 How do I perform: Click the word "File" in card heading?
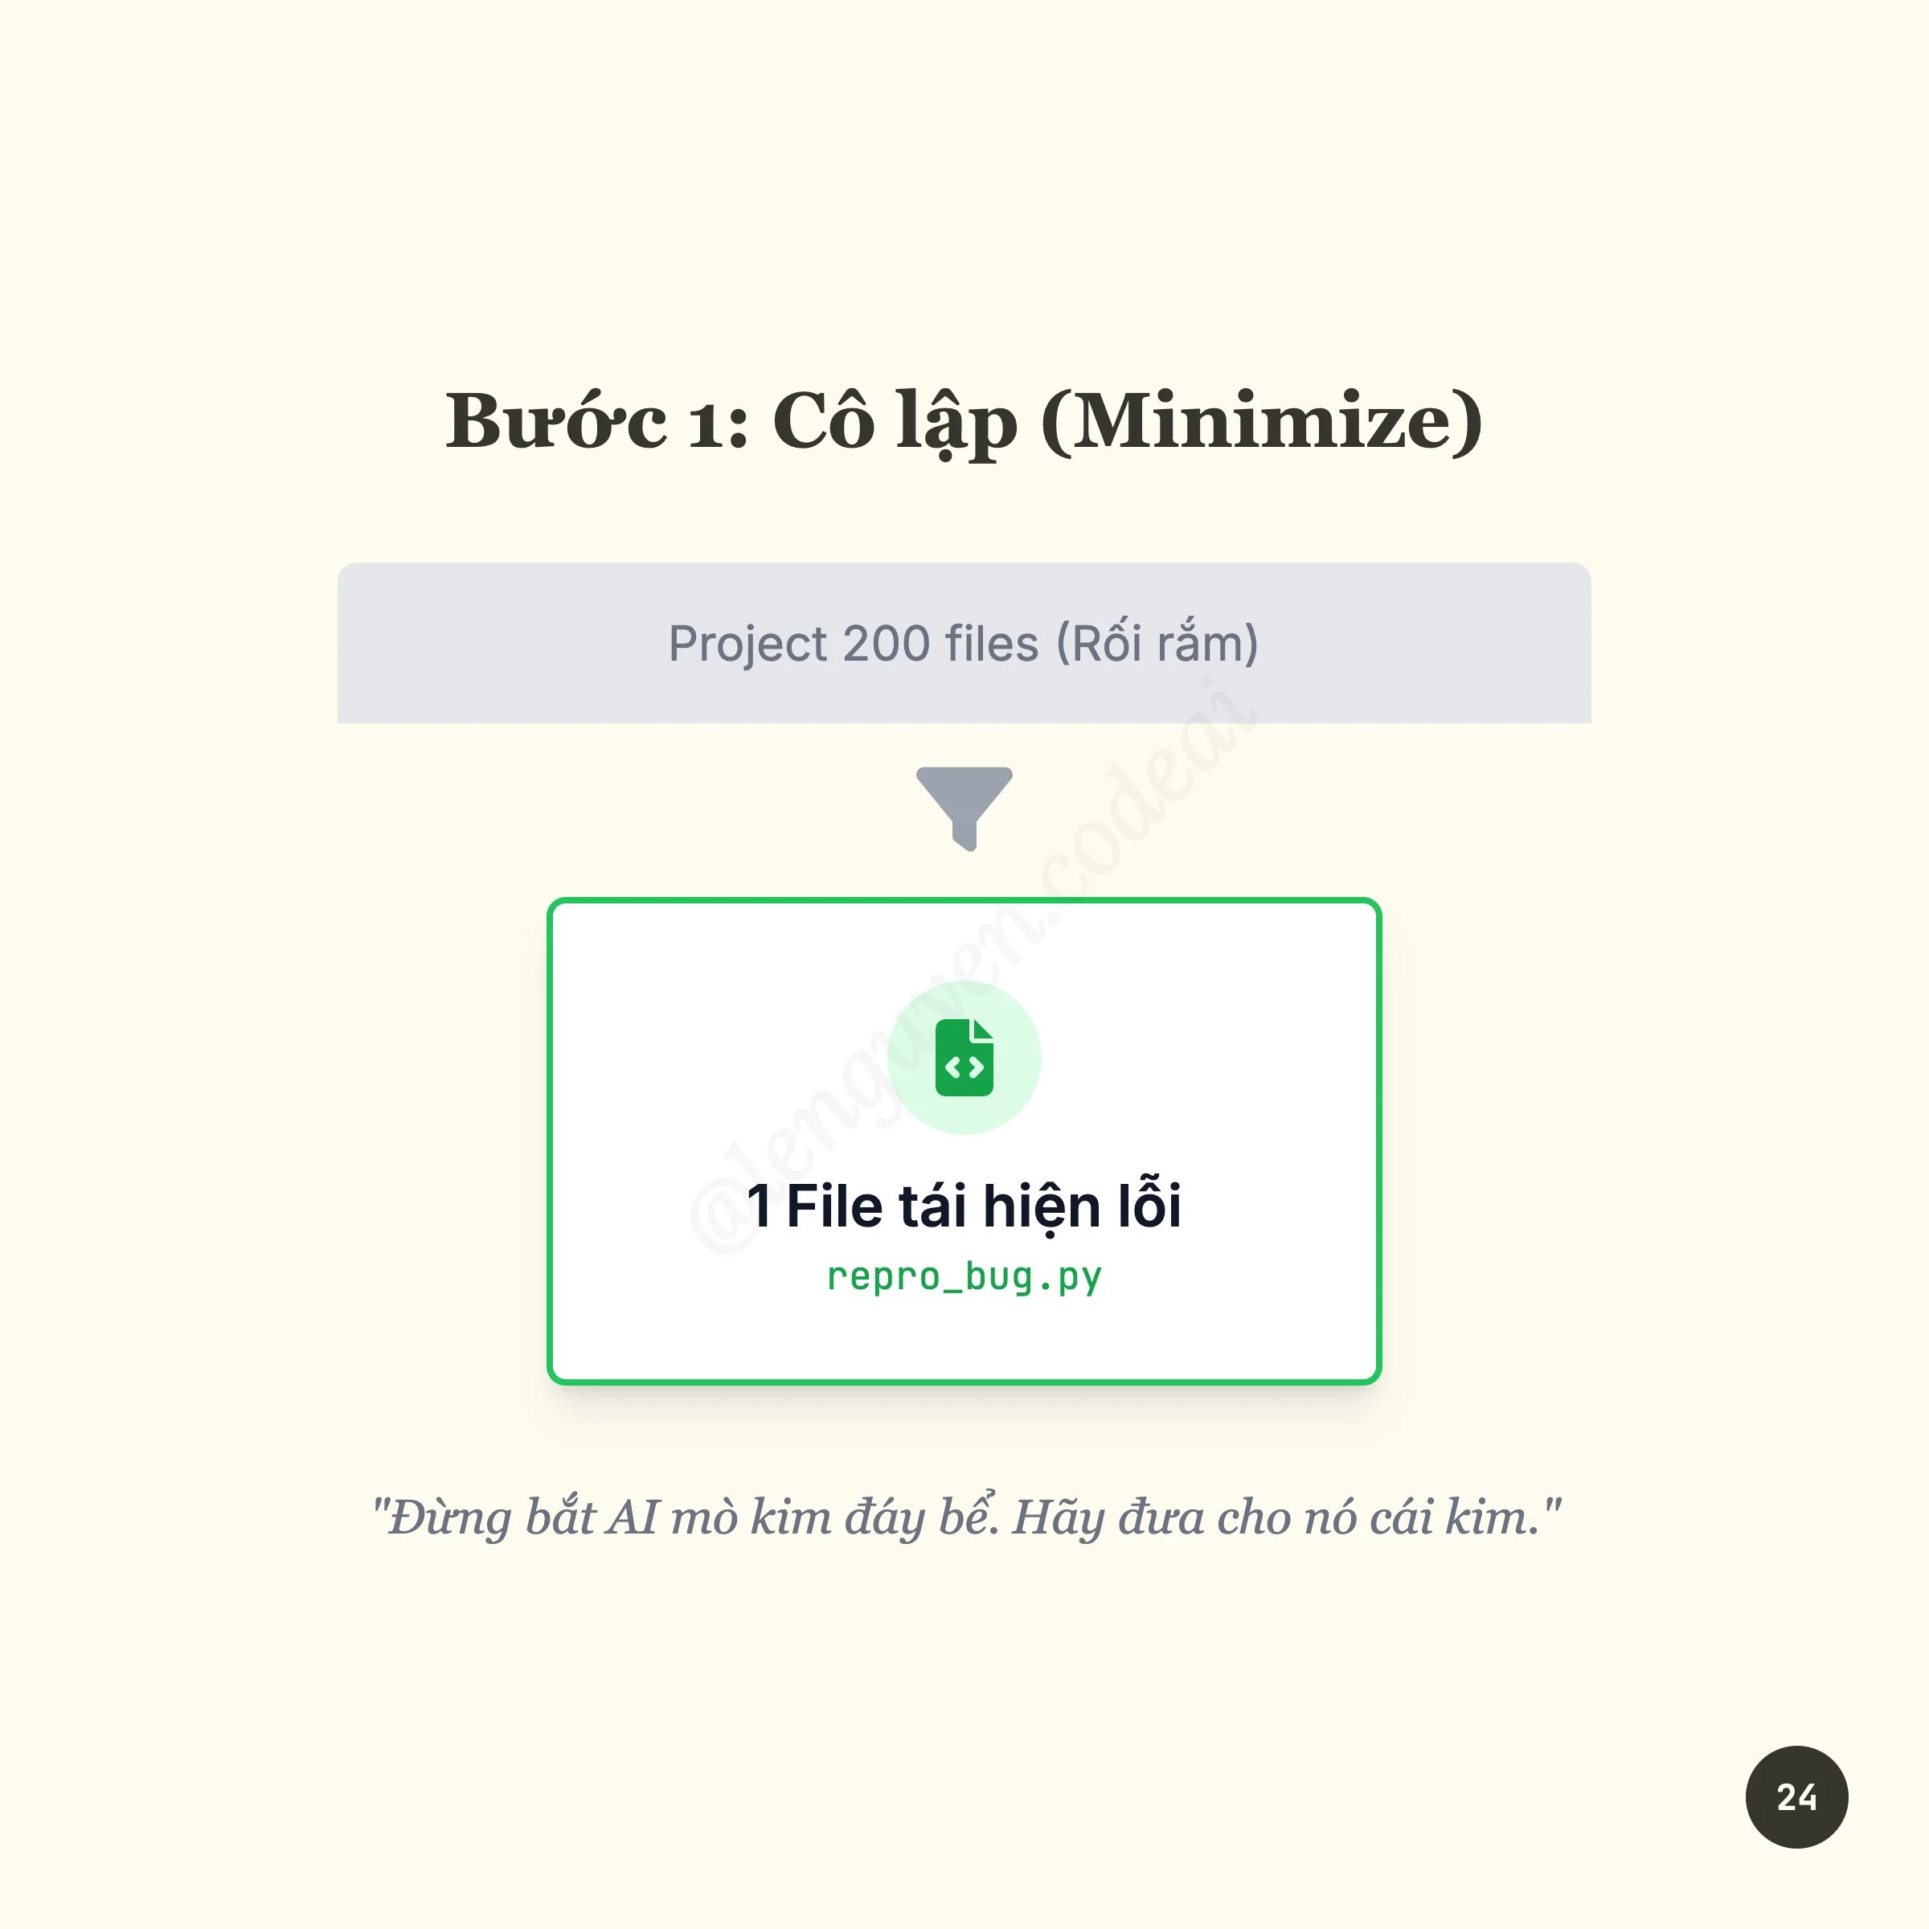(835, 1205)
